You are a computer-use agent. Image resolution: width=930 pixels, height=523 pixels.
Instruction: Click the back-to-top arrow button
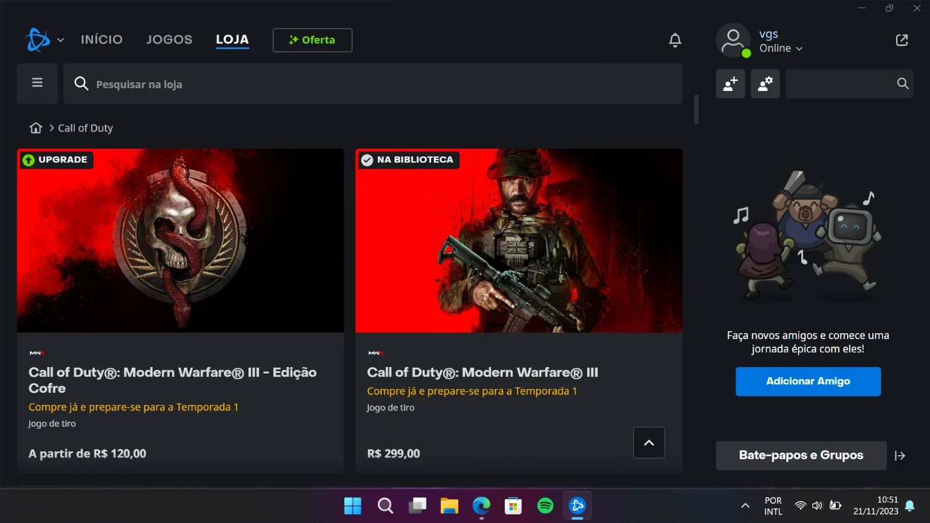point(649,443)
